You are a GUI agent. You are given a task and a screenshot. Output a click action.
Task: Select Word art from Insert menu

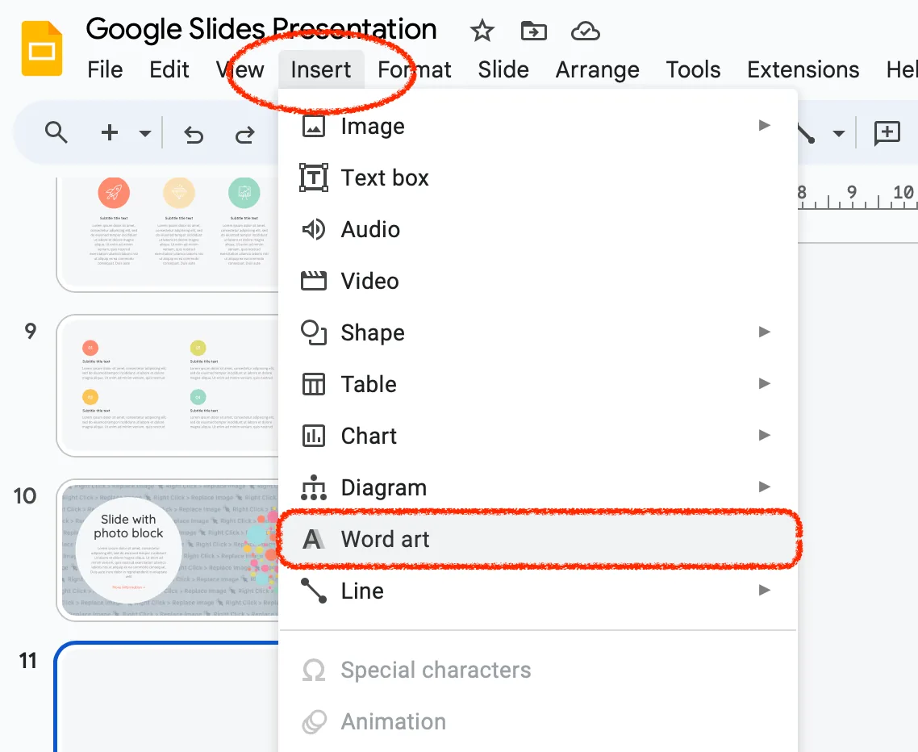coord(537,539)
